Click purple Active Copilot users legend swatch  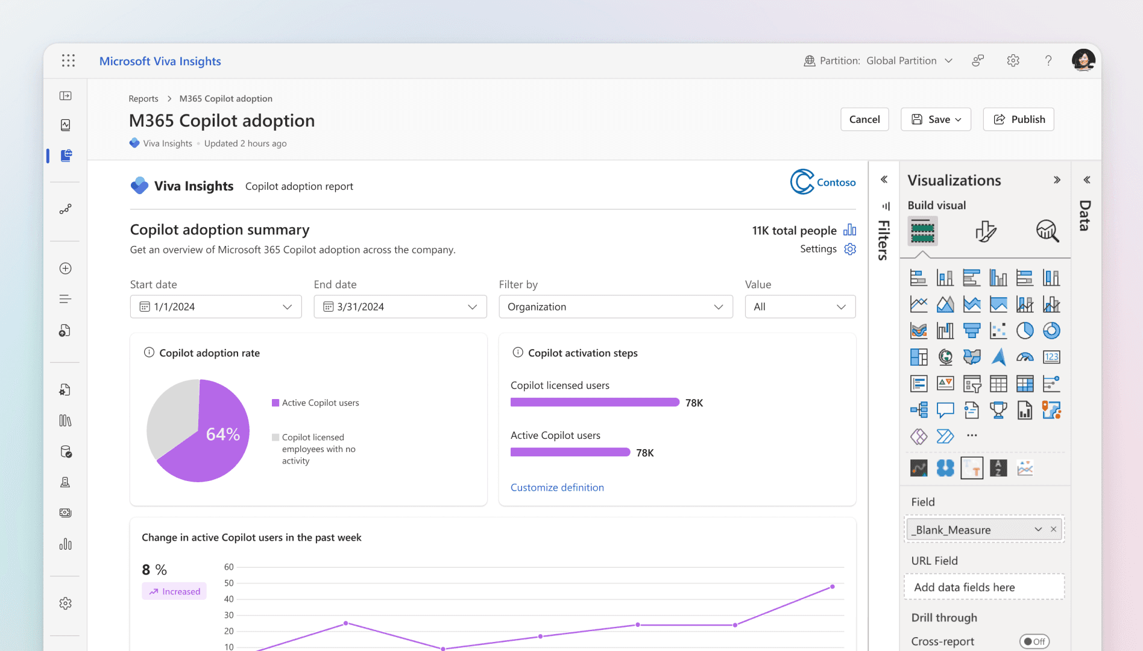point(276,403)
